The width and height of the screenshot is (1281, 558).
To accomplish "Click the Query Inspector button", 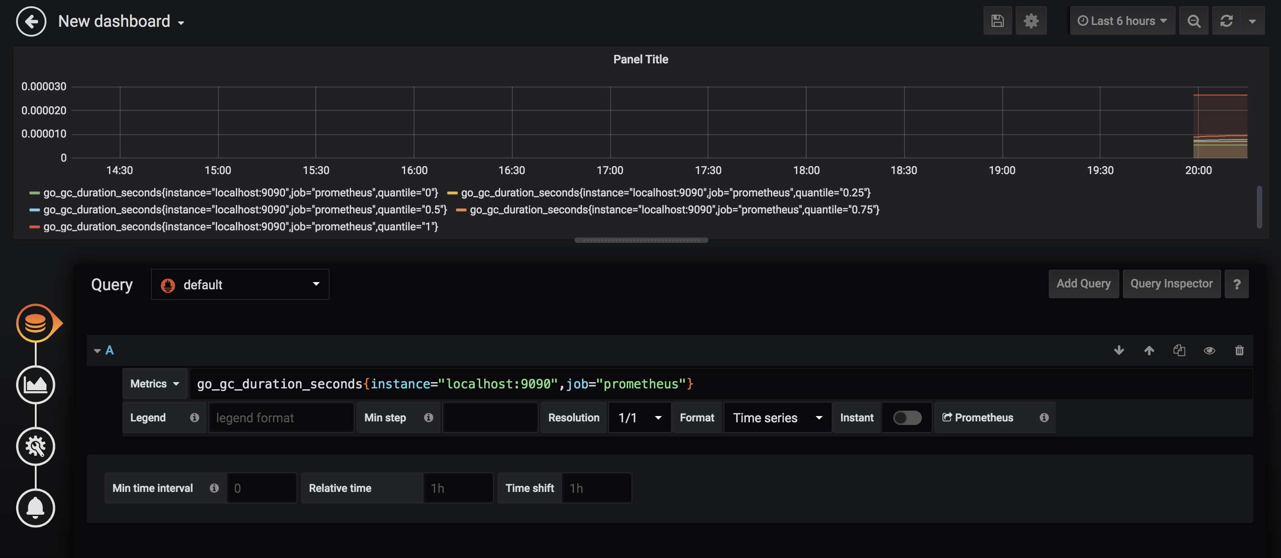I will pos(1171,284).
